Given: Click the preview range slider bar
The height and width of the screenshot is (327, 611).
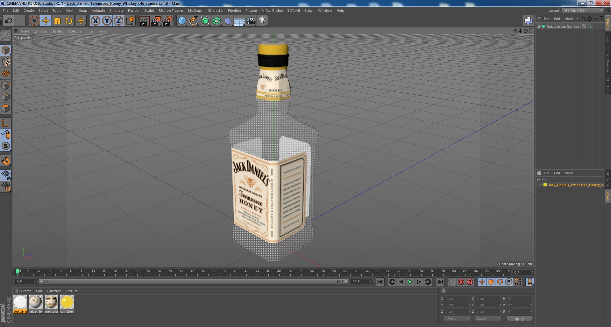Looking at the screenshot, I should click(194, 282).
